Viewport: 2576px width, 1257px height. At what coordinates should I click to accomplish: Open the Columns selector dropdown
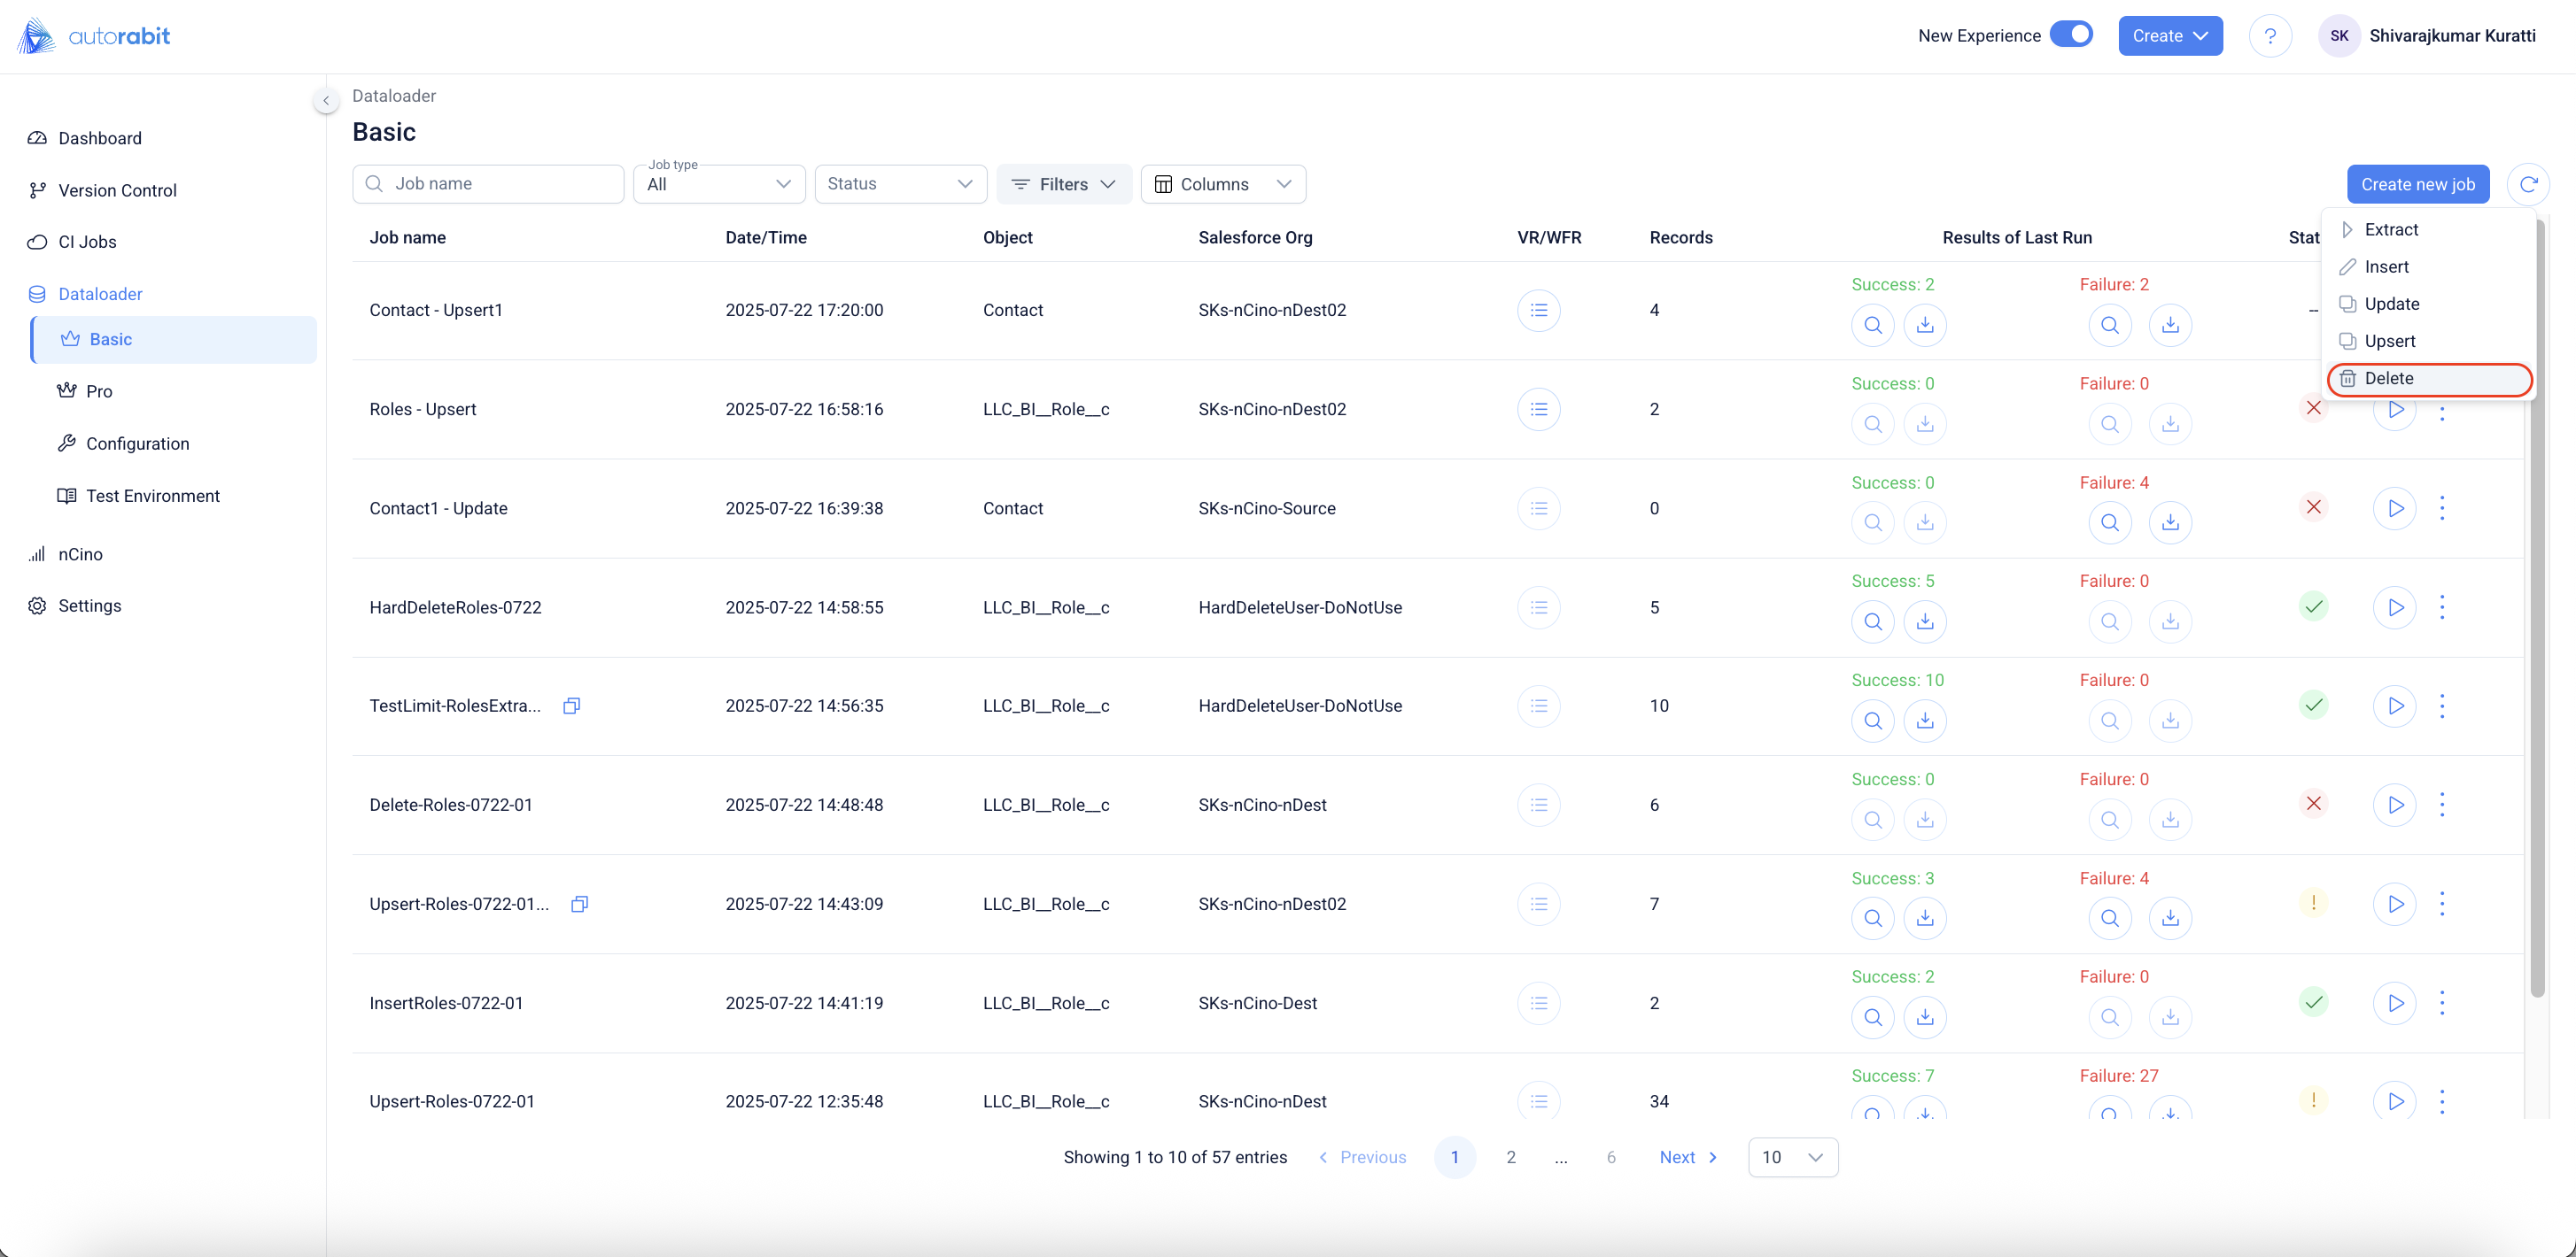(x=1222, y=184)
